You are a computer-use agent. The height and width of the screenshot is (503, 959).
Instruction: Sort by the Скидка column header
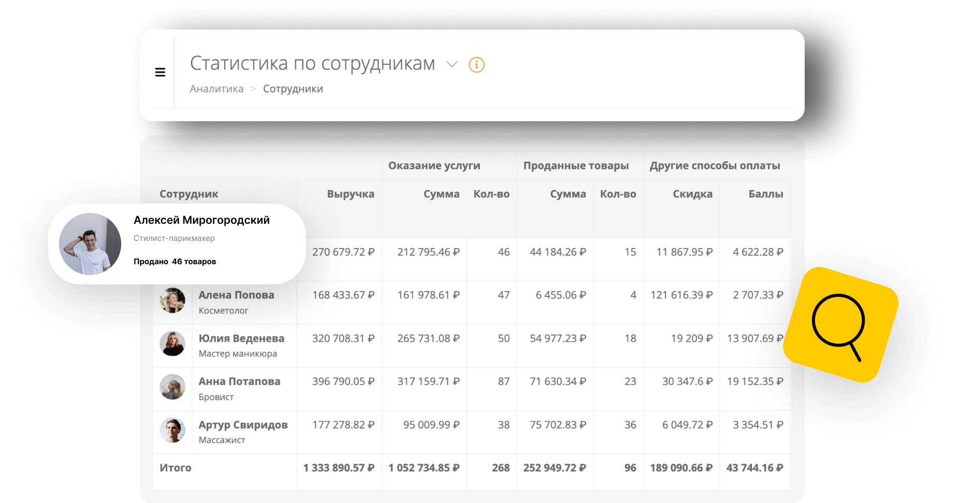692,194
